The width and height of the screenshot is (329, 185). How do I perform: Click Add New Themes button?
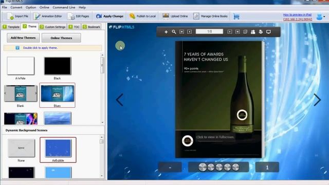point(23,38)
